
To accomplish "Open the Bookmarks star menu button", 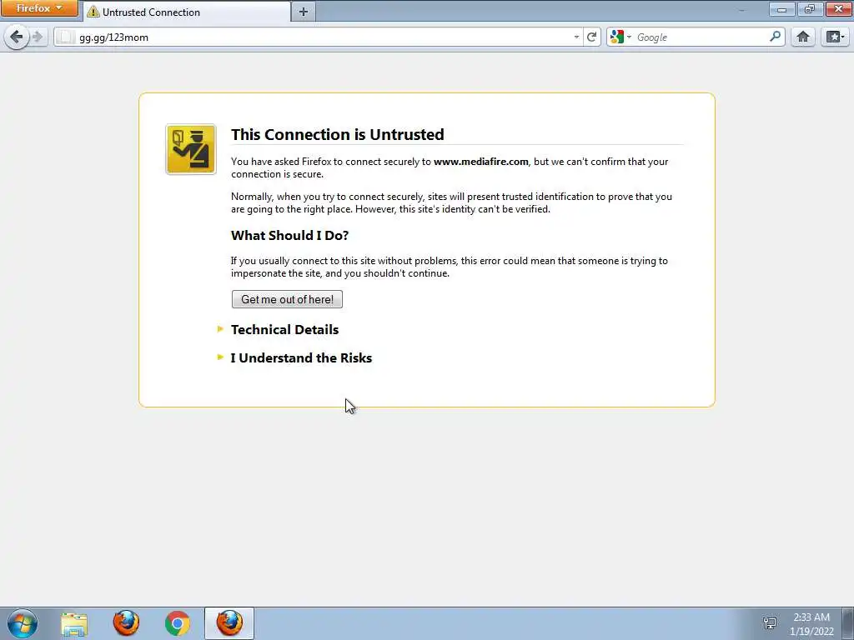I will coord(835,37).
